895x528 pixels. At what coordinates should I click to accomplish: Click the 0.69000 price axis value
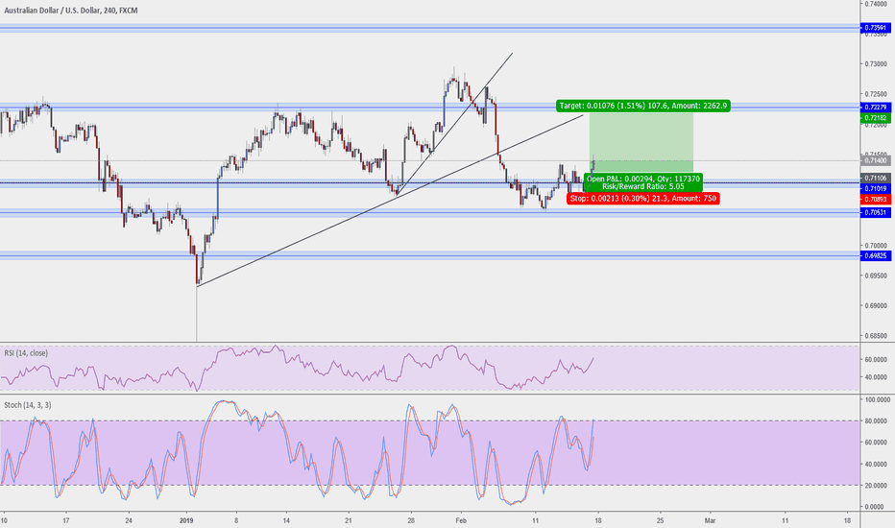(x=876, y=305)
